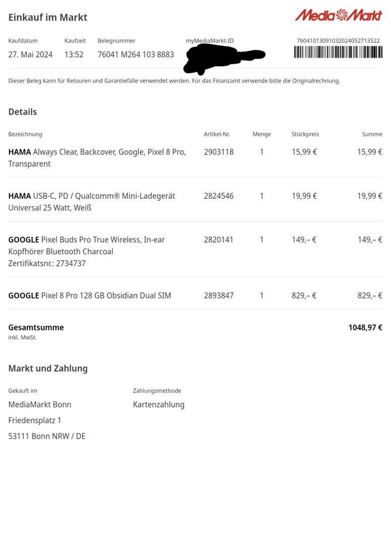Viewport: 391px width, 545px height.
Task: Open the GOOGLE Pixel 8 Pro item
Action: (89, 295)
